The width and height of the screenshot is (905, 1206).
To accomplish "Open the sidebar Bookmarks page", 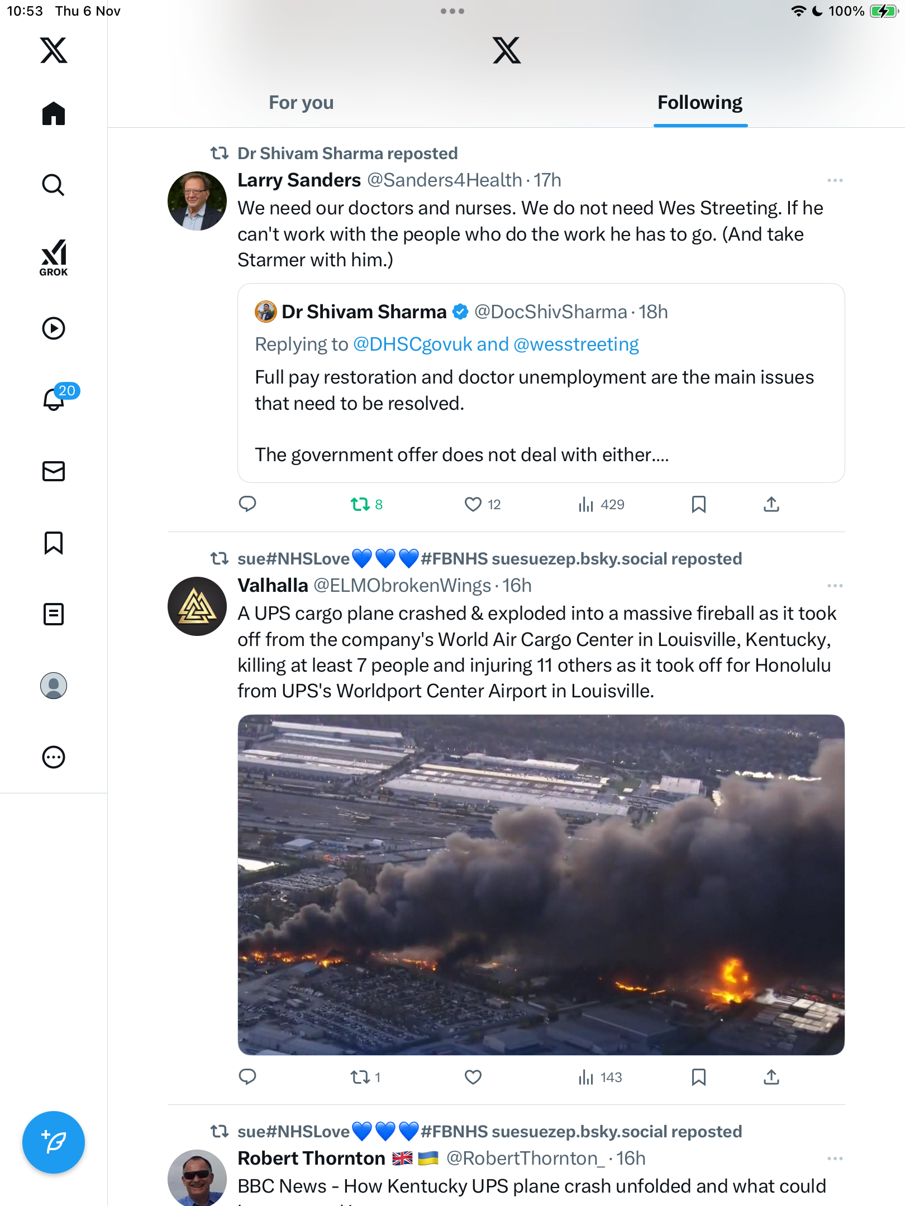I will click(54, 543).
